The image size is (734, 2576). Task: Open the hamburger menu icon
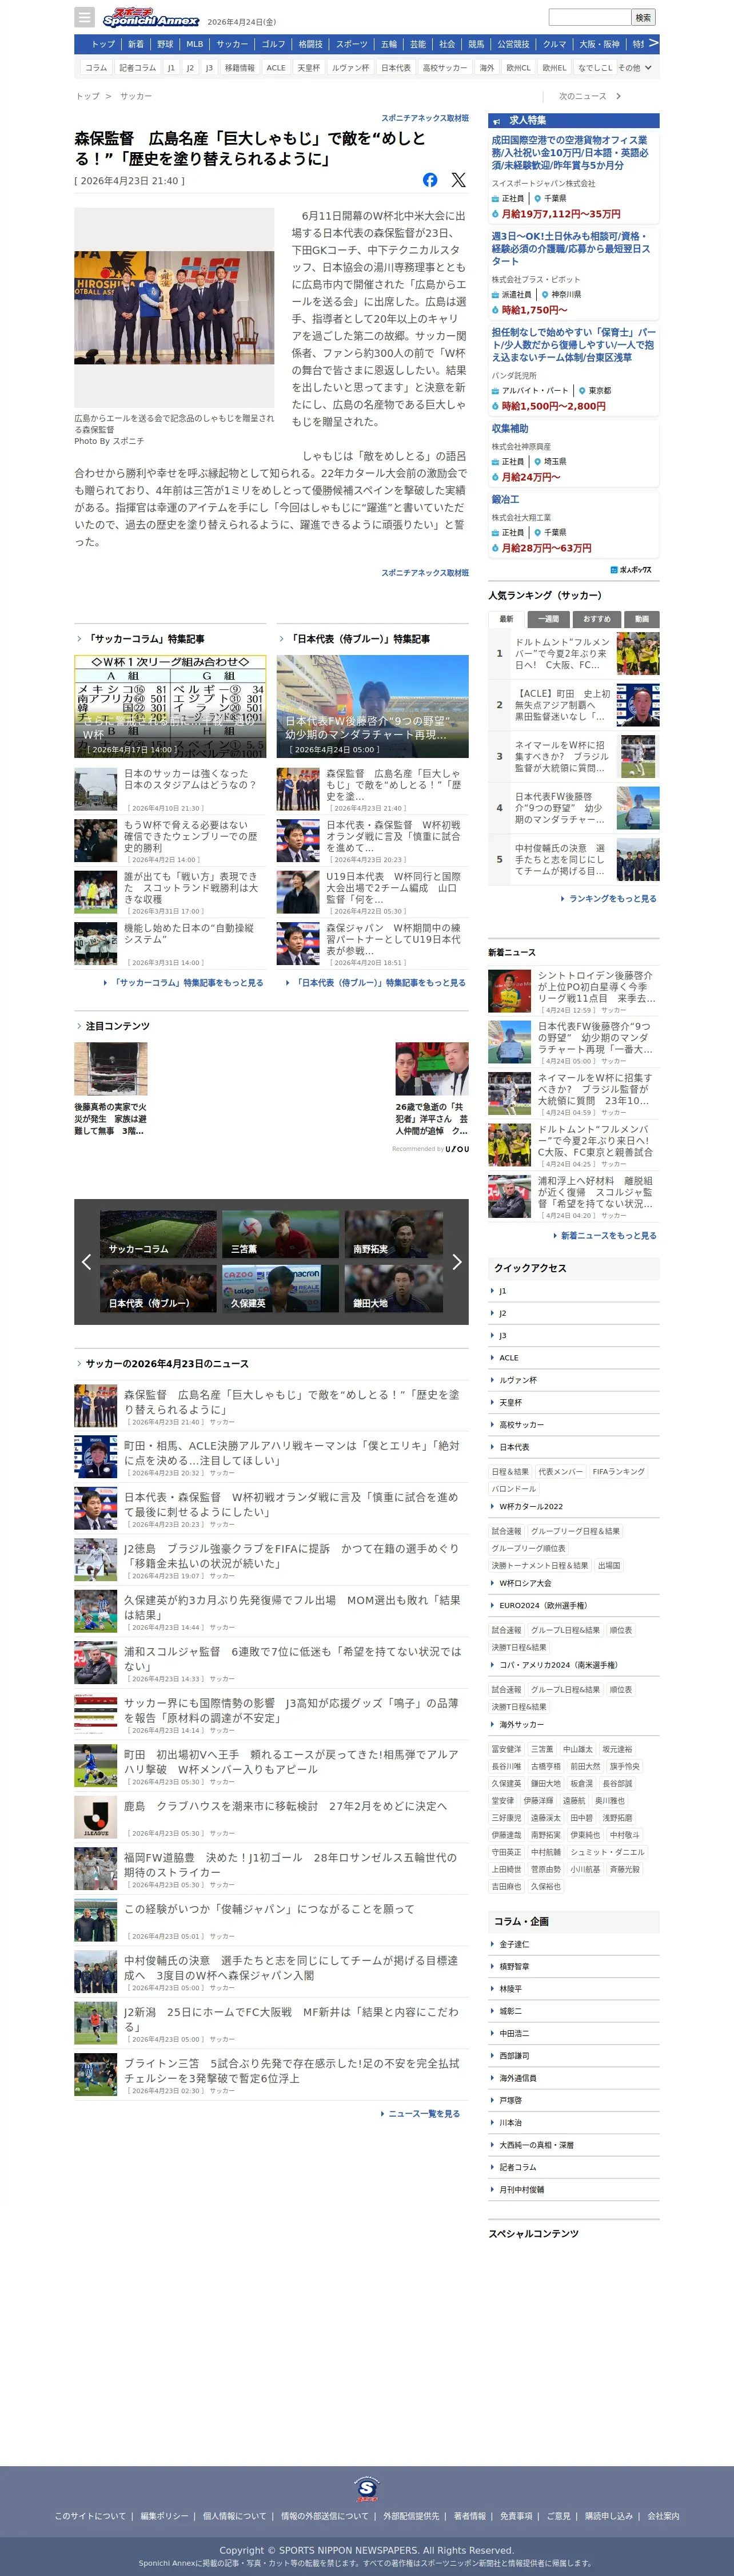coord(85,17)
